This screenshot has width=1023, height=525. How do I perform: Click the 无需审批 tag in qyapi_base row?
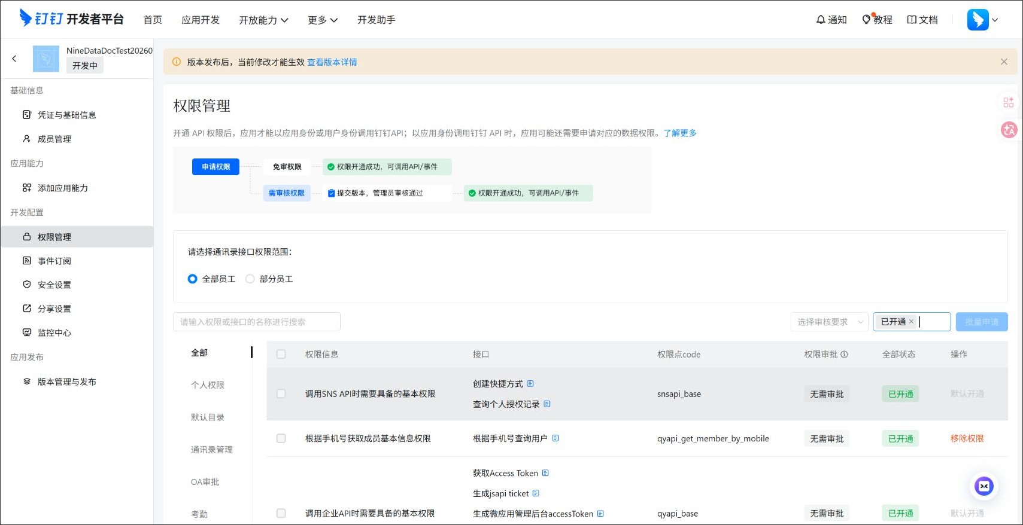[827, 514]
